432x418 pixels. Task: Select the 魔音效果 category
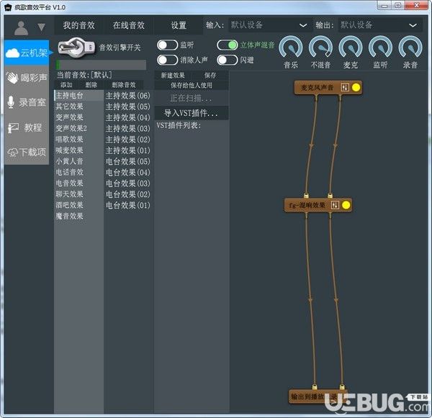pos(78,216)
